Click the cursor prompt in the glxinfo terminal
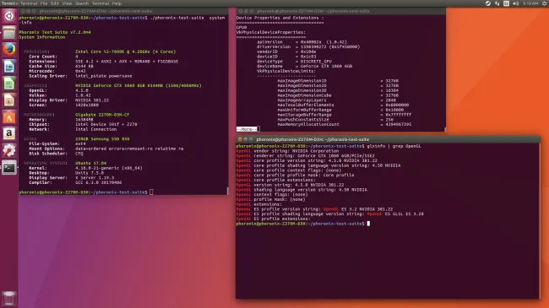The image size is (549, 308). coord(368,224)
